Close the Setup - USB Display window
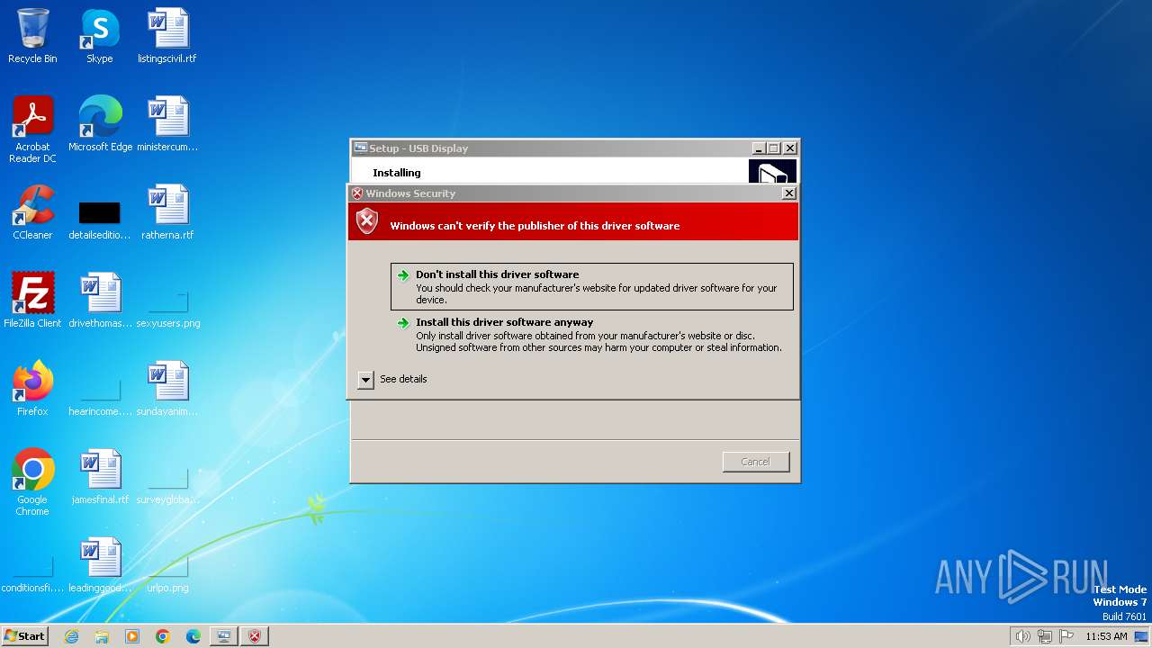 790,148
